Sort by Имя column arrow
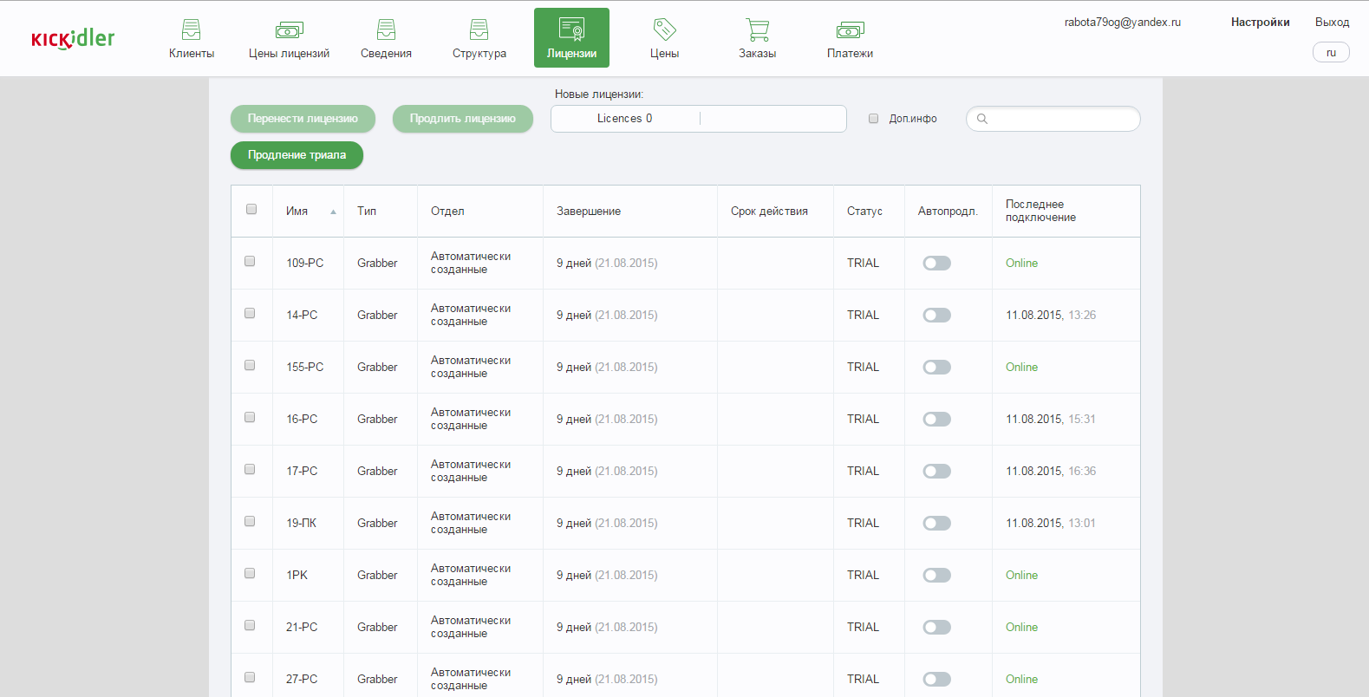Viewport: 1369px width, 697px height. (x=333, y=212)
